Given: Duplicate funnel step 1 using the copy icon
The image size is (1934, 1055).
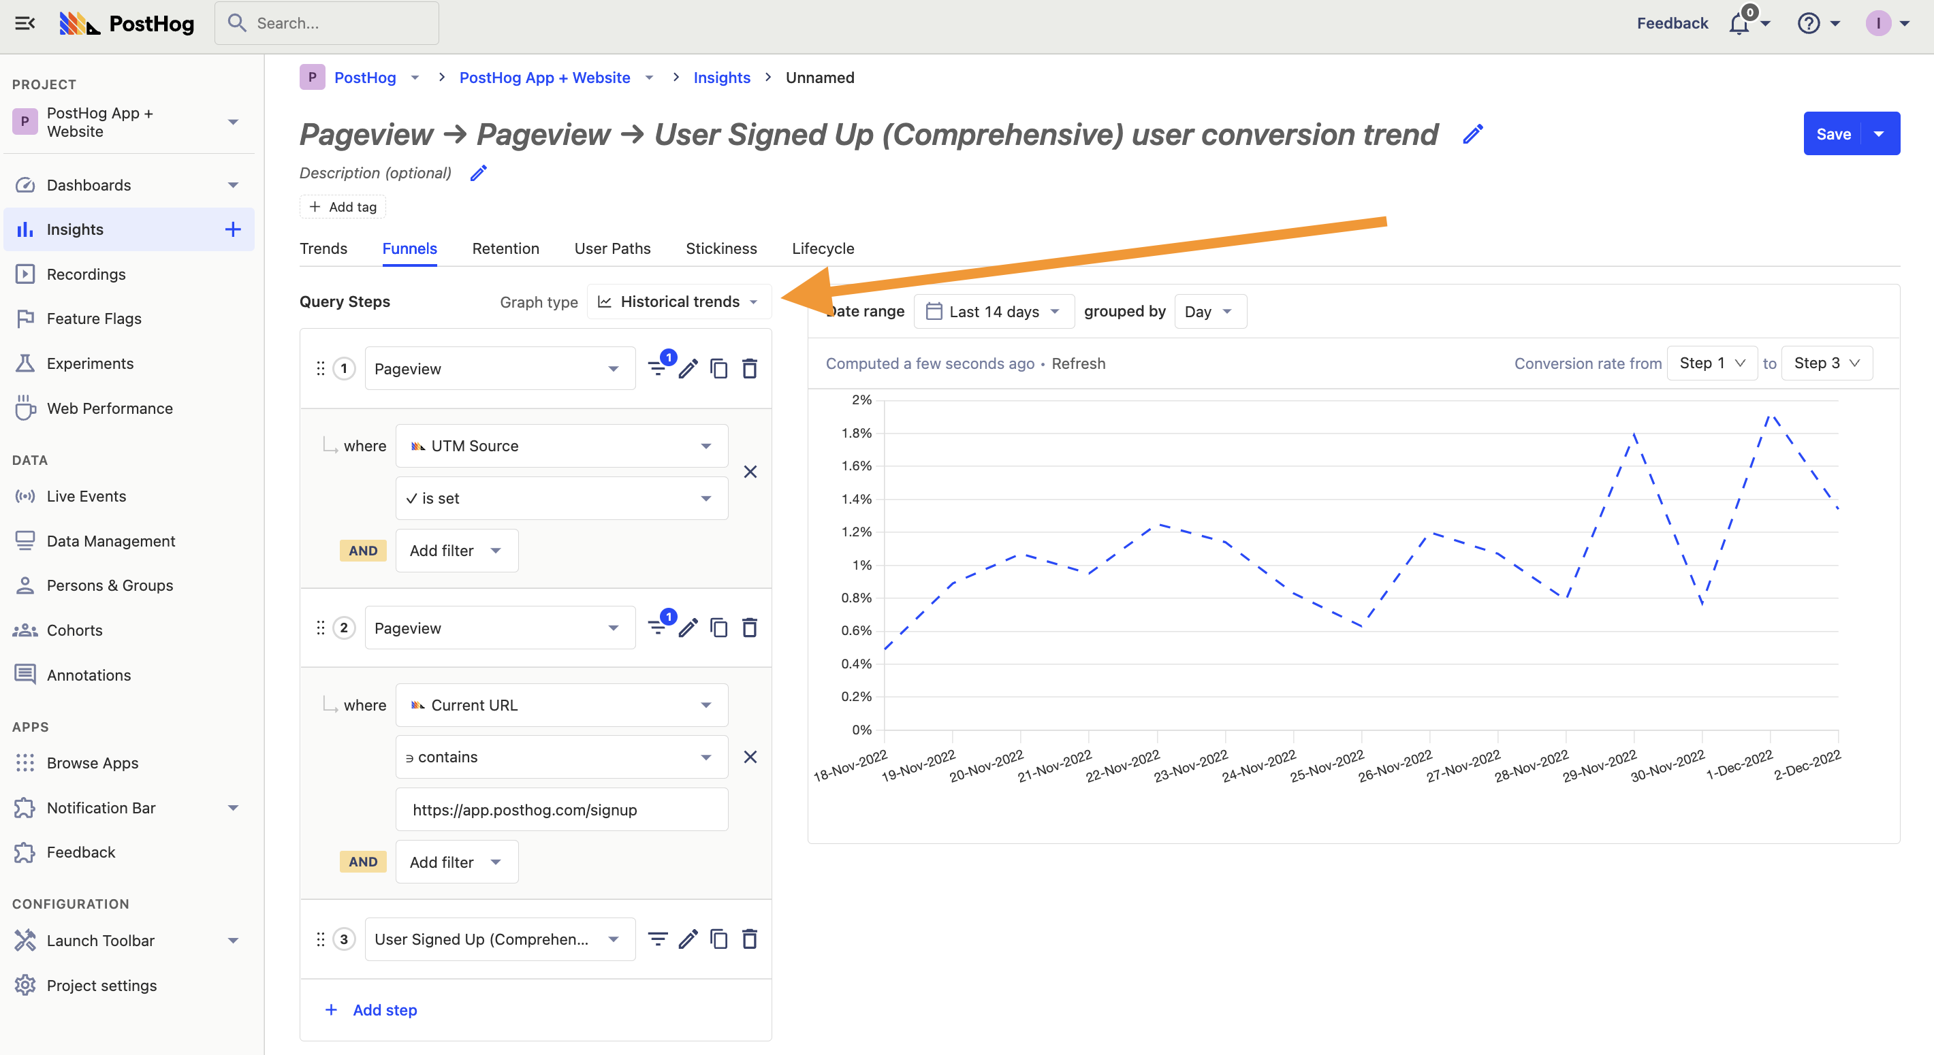Looking at the screenshot, I should tap(718, 368).
